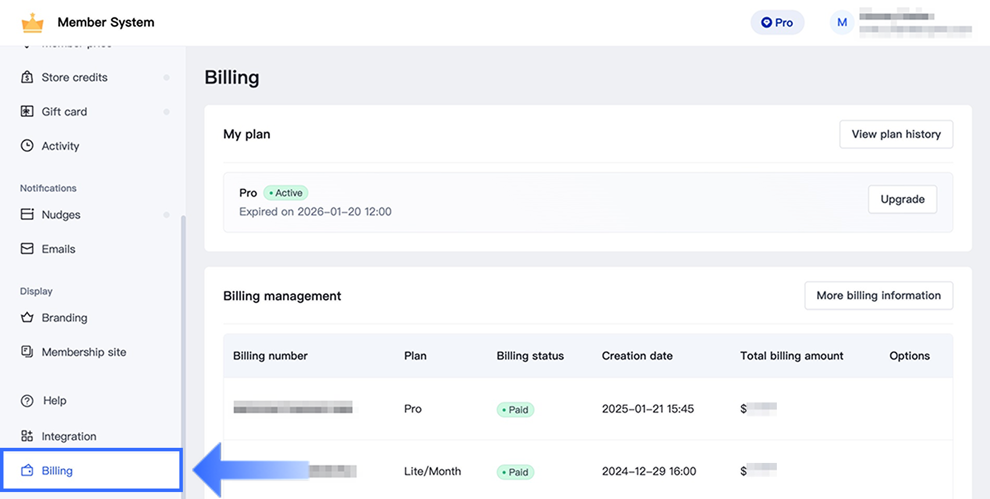Click the View plan history button

896,134
